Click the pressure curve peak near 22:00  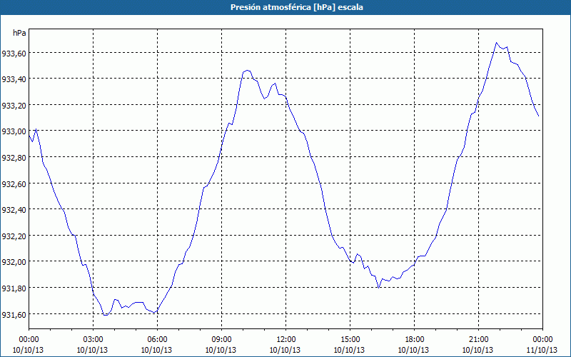coord(496,43)
